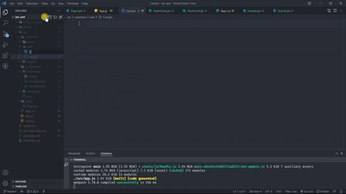
Task: Click the Open Changes icon in editor toolbar
Action: click(329, 11)
